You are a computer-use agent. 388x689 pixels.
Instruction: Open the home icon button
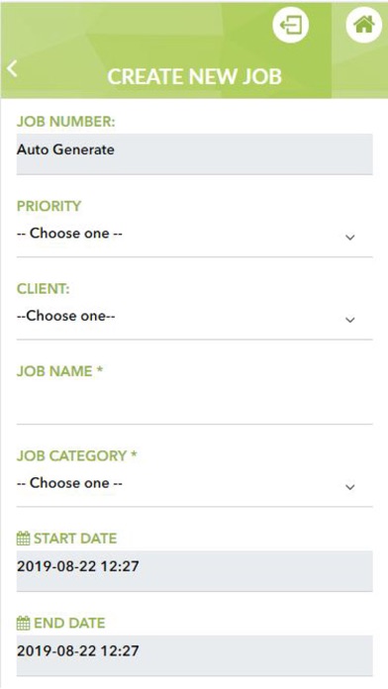pyautogui.click(x=364, y=25)
